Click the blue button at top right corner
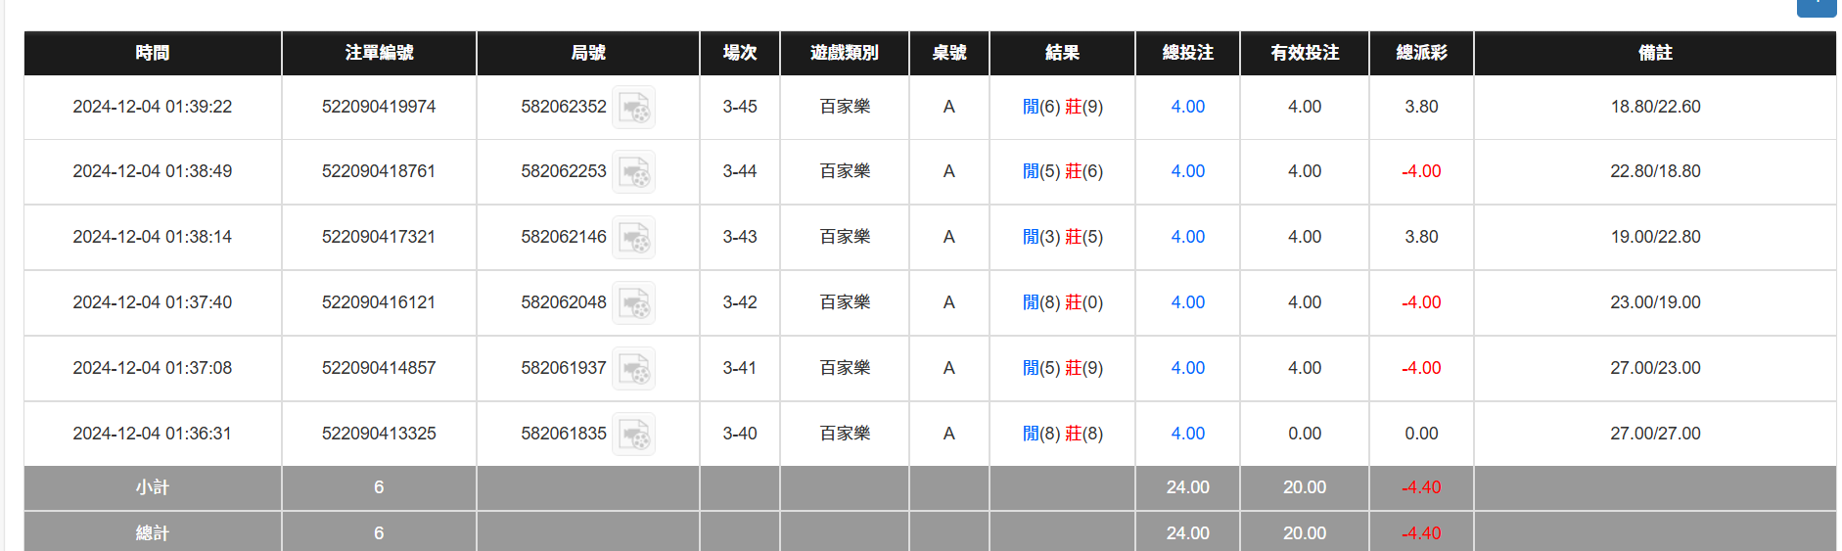 pos(1818,6)
